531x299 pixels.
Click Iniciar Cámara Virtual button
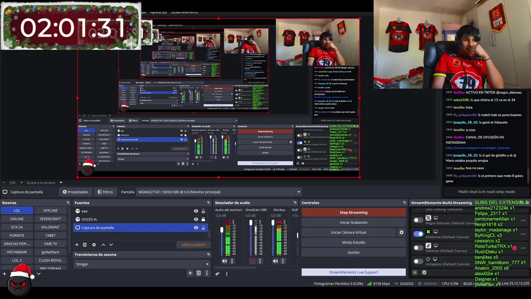tap(348, 232)
